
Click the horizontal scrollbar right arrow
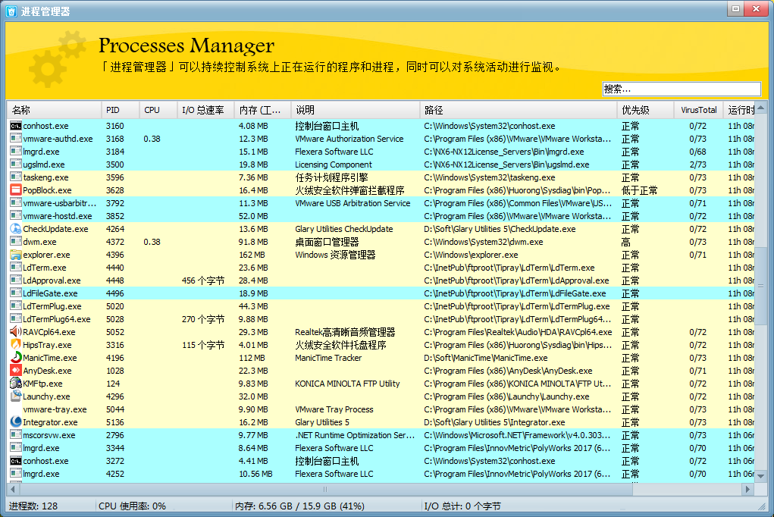click(749, 490)
